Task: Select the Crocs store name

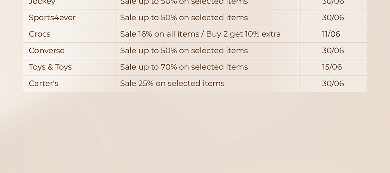Action: [x=39, y=34]
